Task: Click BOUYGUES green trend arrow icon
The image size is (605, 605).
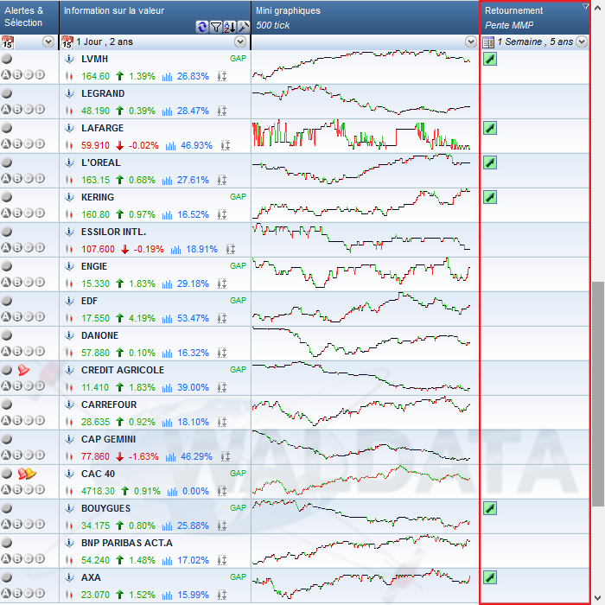Action: [490, 508]
